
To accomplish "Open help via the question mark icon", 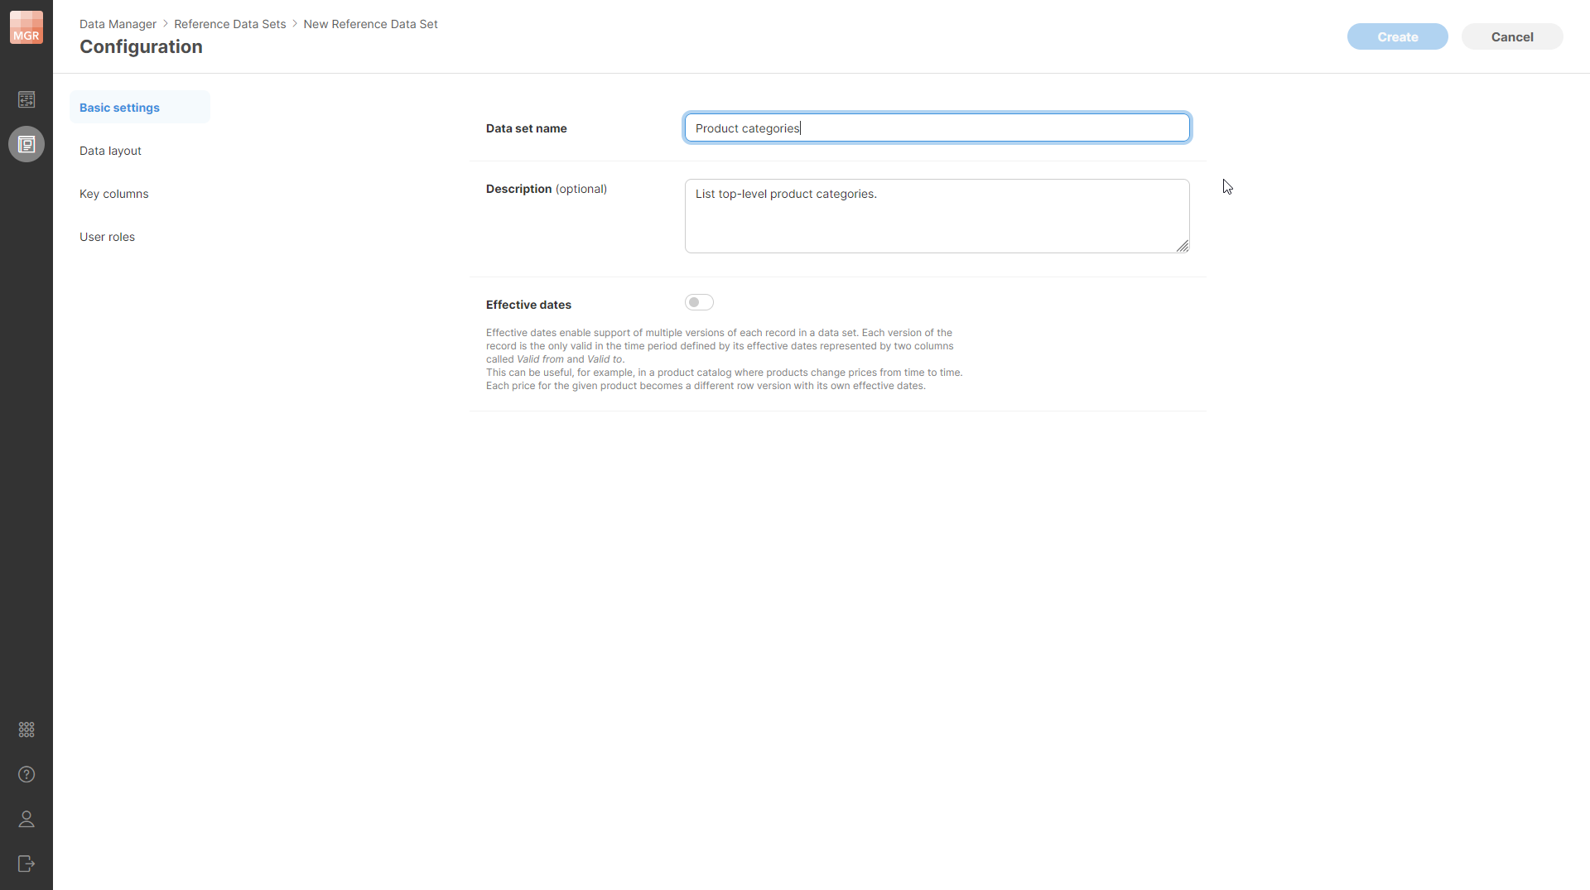I will click(x=26, y=774).
